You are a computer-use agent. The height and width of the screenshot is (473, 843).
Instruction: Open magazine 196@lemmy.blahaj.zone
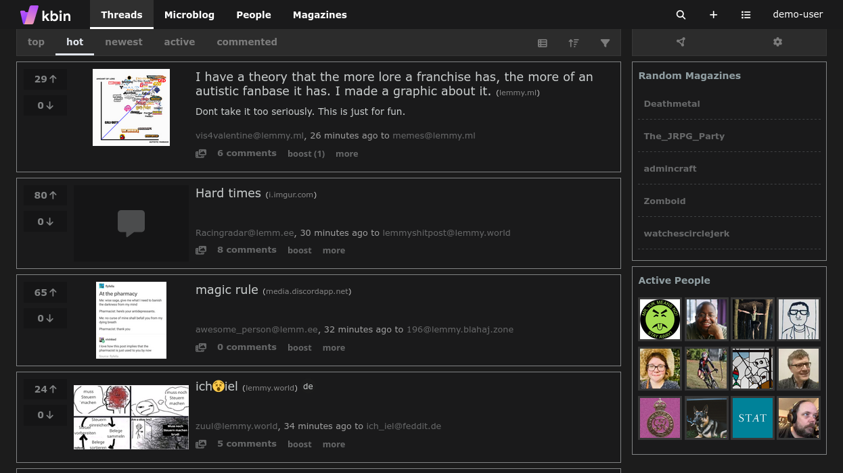click(460, 330)
